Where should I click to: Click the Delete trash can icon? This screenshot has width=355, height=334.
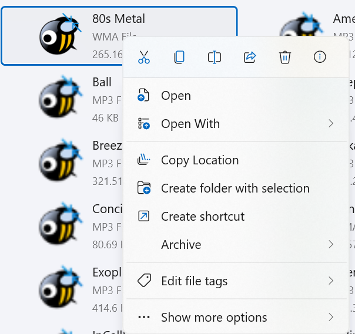coord(285,57)
